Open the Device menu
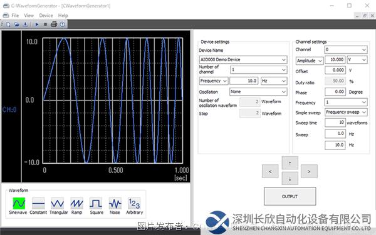This screenshot has width=376, height=235. (x=46, y=16)
